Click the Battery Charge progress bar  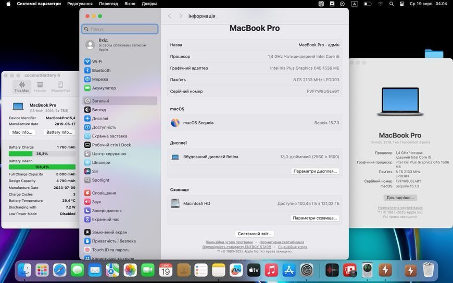pos(42,154)
